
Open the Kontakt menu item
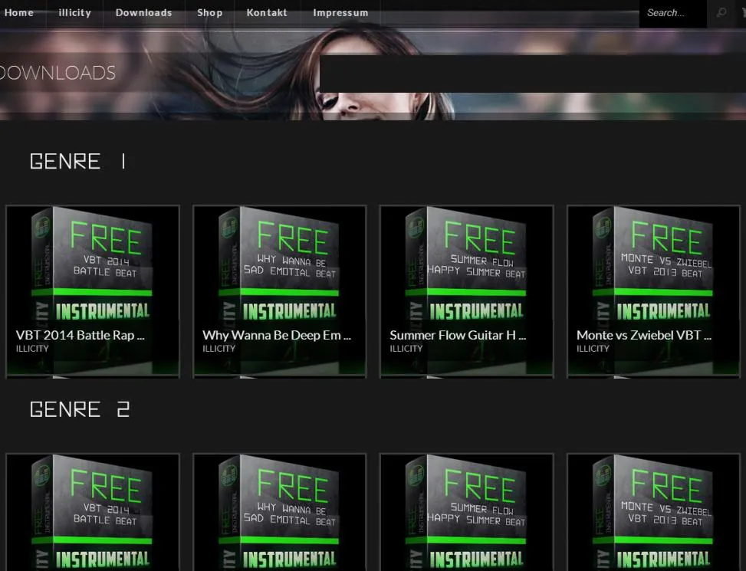click(x=267, y=13)
